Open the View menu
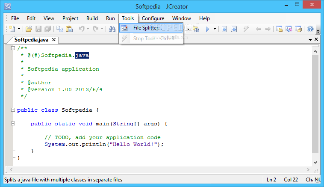Viewport: 324px width, 187px height. tap(49, 18)
